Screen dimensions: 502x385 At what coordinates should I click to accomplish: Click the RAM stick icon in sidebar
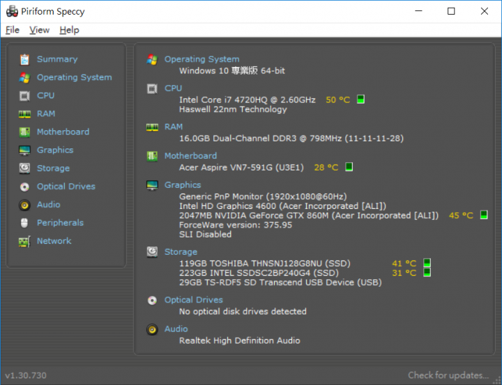pyautogui.click(x=24, y=114)
